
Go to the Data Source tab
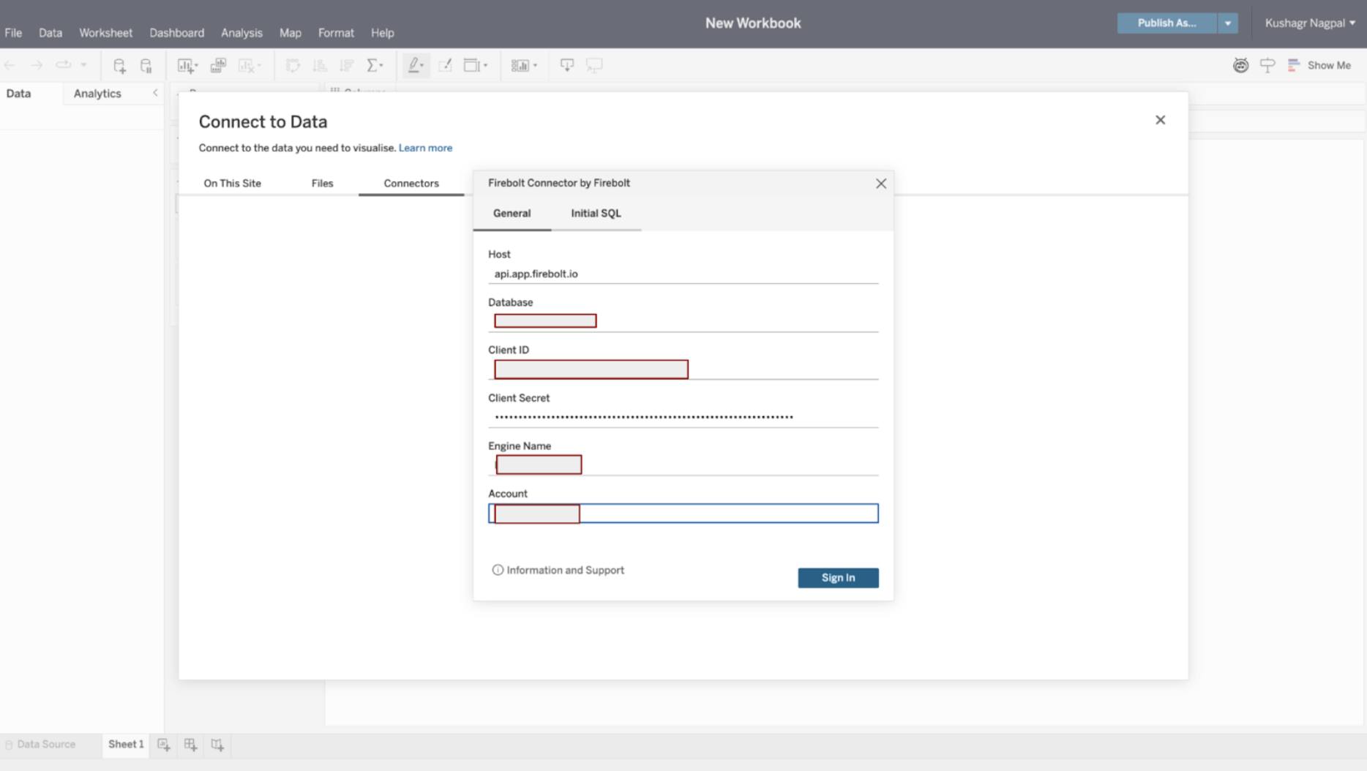pyautogui.click(x=40, y=744)
